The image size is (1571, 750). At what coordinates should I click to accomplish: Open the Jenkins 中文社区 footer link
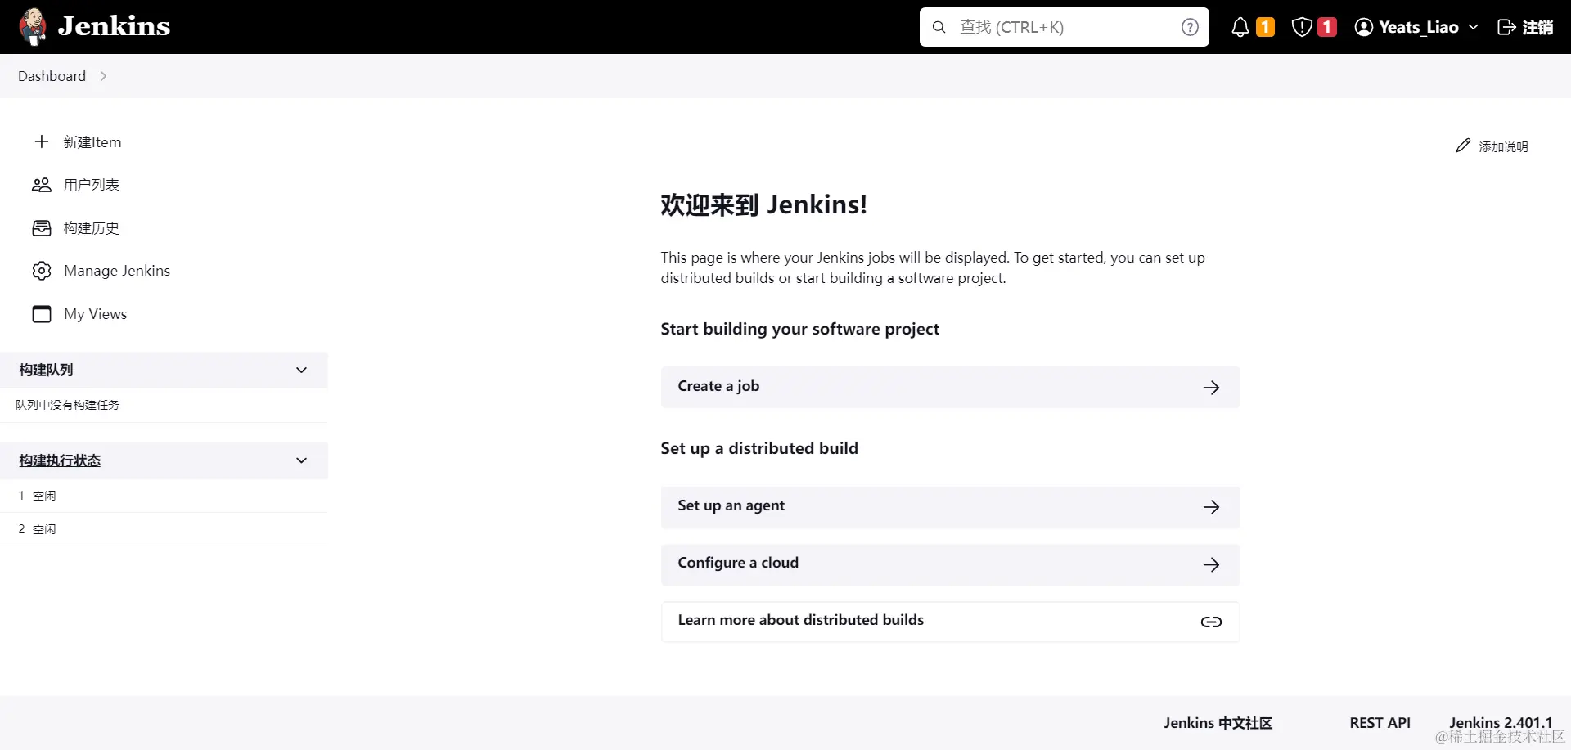coord(1218,723)
